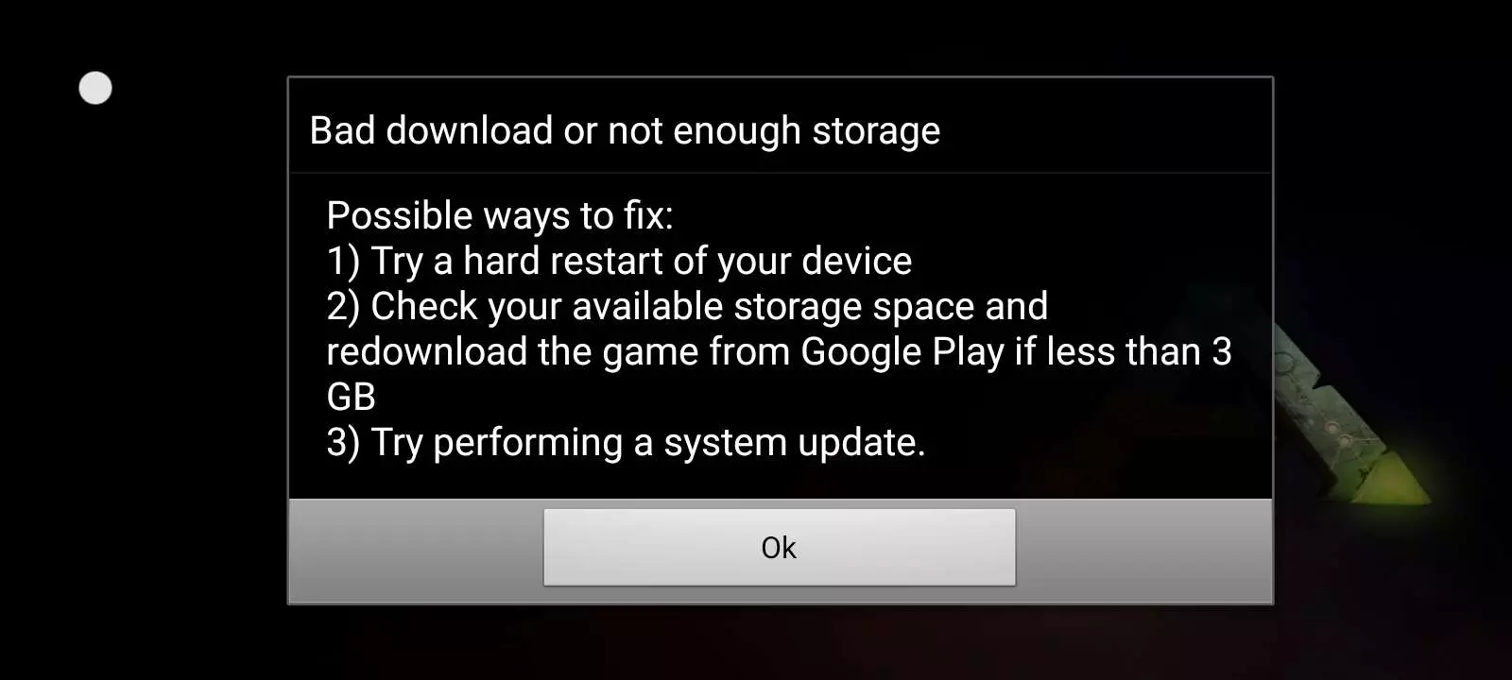Tap the word 'redownload' in step two

(x=426, y=351)
